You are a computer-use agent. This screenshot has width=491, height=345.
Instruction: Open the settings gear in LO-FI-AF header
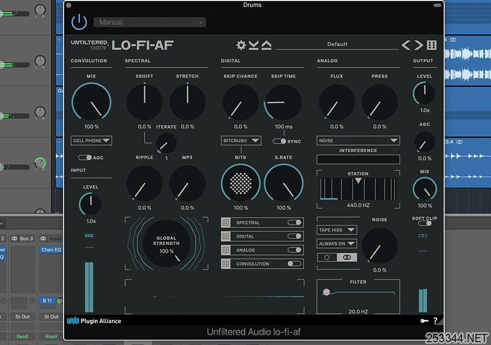click(241, 45)
